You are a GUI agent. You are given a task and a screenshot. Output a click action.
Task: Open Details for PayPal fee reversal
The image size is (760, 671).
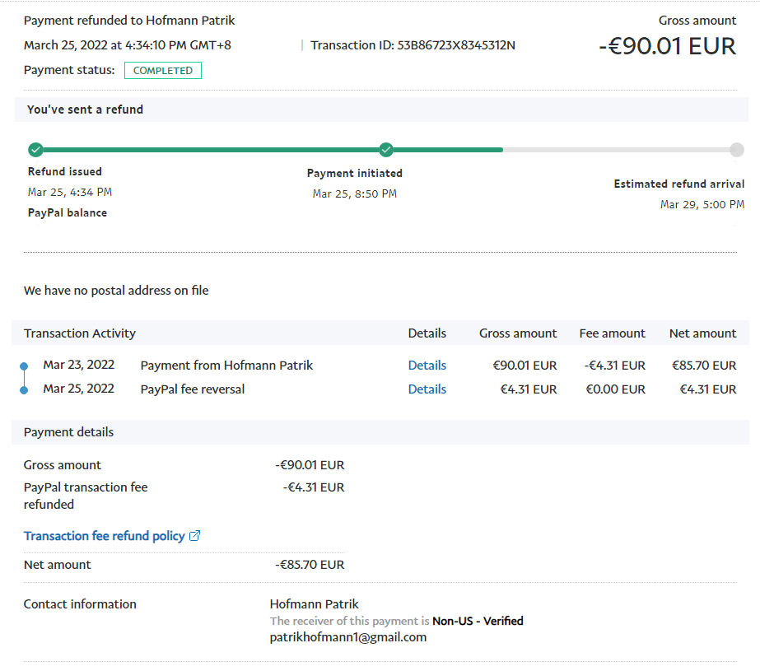click(427, 389)
